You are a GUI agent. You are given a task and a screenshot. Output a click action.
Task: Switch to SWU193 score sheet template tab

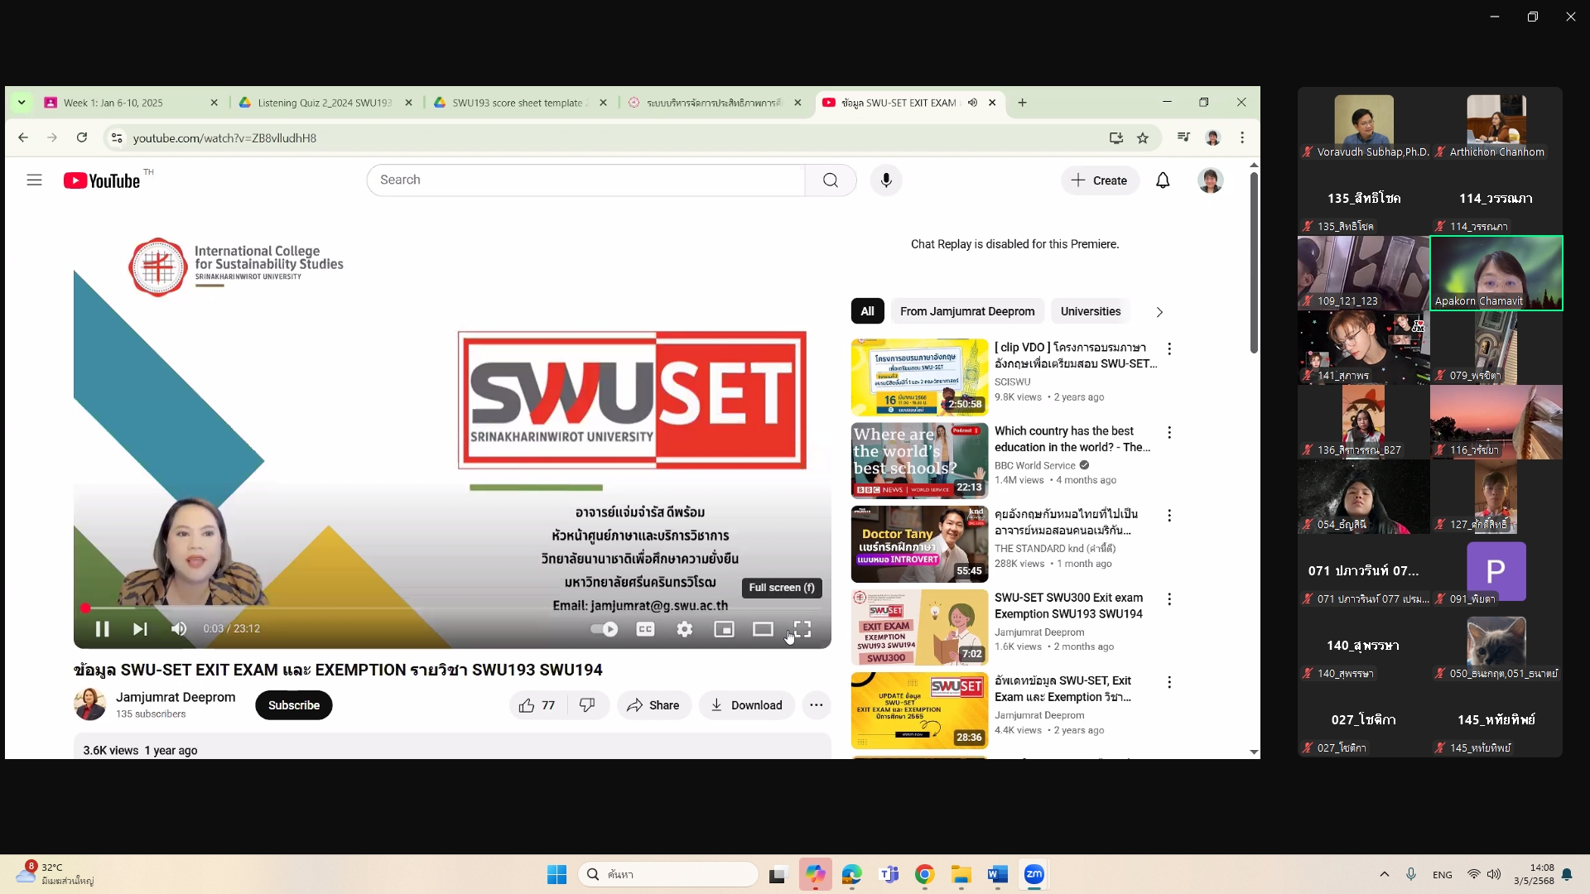[520, 103]
